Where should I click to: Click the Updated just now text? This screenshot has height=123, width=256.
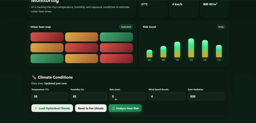[56, 84]
